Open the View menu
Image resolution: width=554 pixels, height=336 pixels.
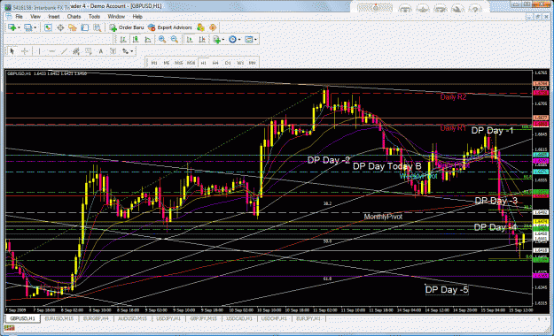[35, 17]
